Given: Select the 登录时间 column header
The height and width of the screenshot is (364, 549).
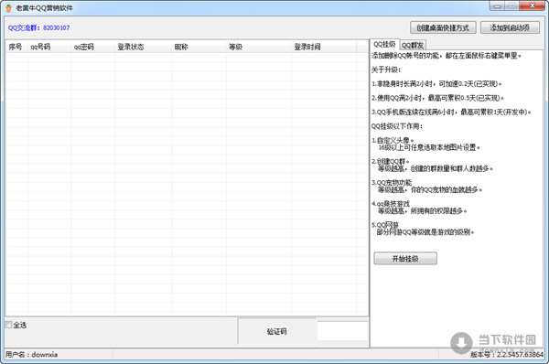Looking at the screenshot, I should (x=324, y=47).
